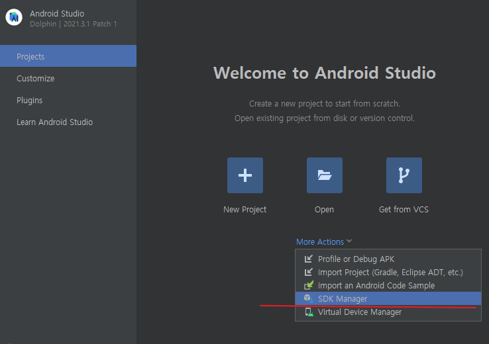The image size is (489, 344).
Task: Click the Open folder icon
Action: point(325,175)
